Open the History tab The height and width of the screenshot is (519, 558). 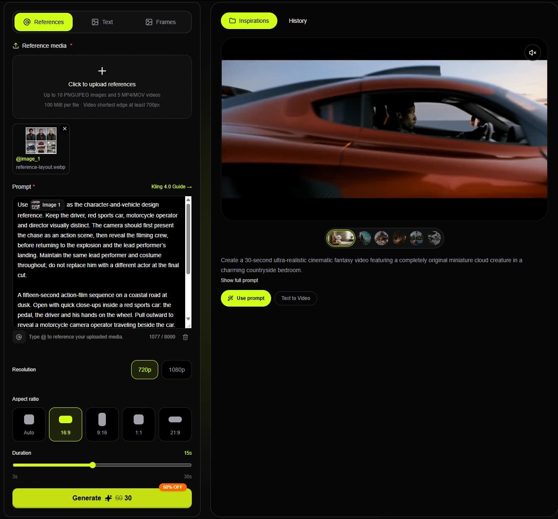click(298, 21)
